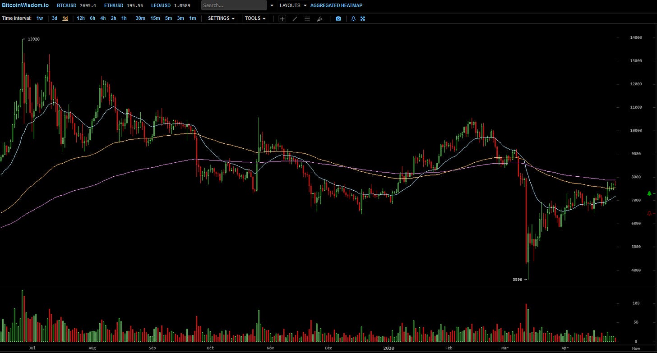Select the fan lines drawing tool

click(x=319, y=18)
